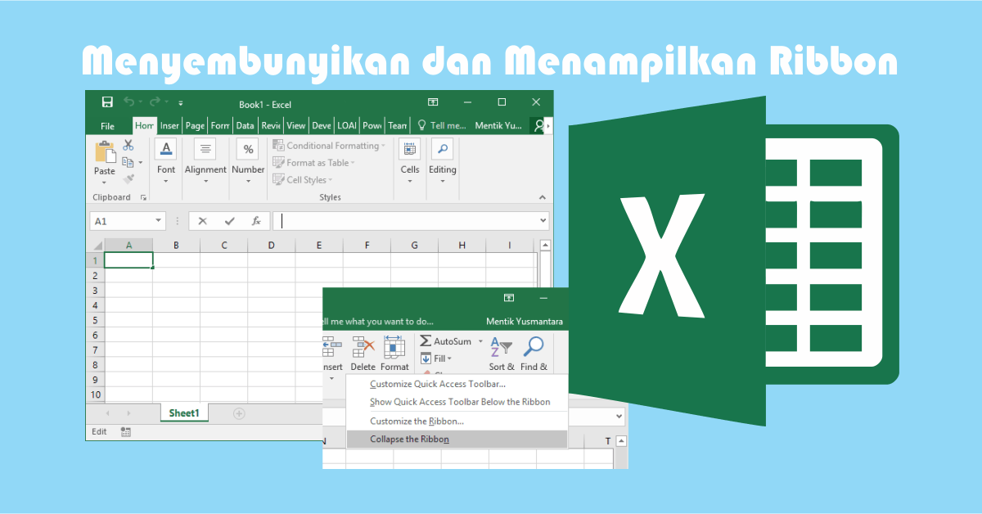Switch to the Home ribbon tab

(144, 126)
